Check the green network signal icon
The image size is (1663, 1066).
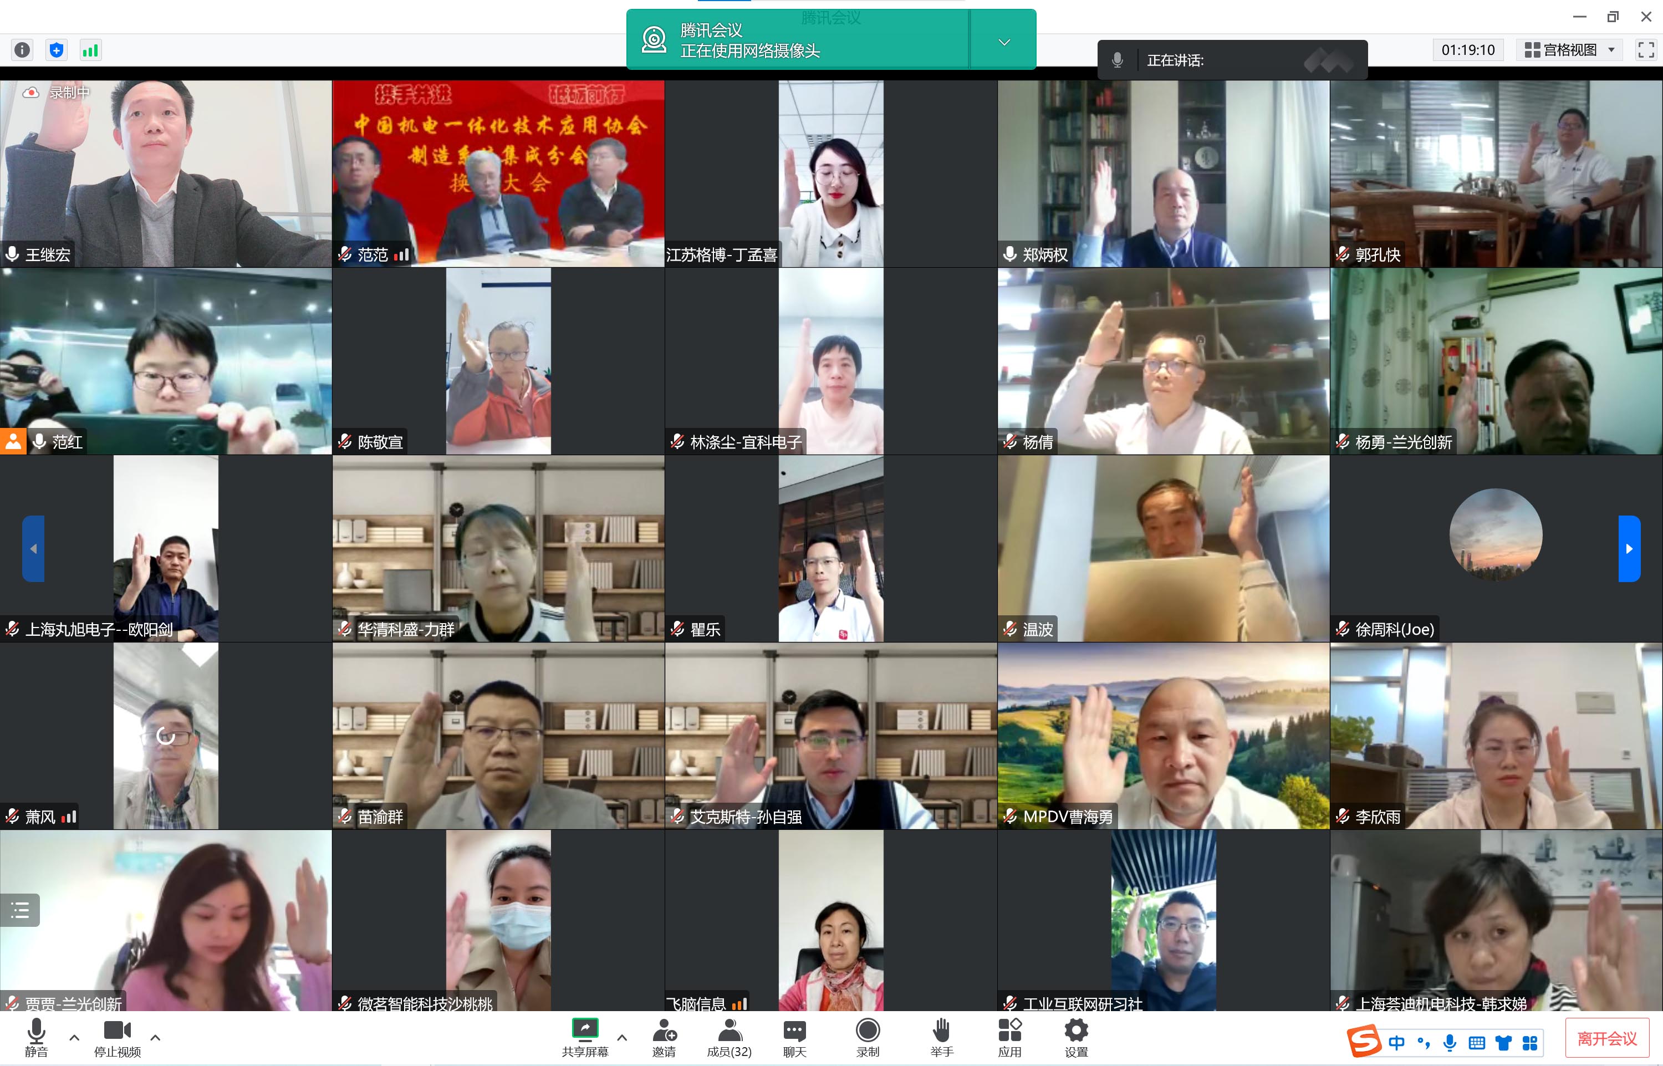91,50
